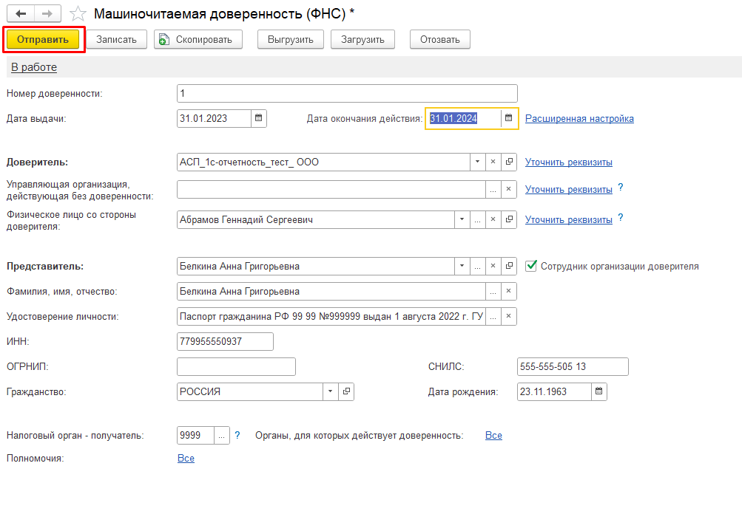Click the Скопировать button

(198, 39)
